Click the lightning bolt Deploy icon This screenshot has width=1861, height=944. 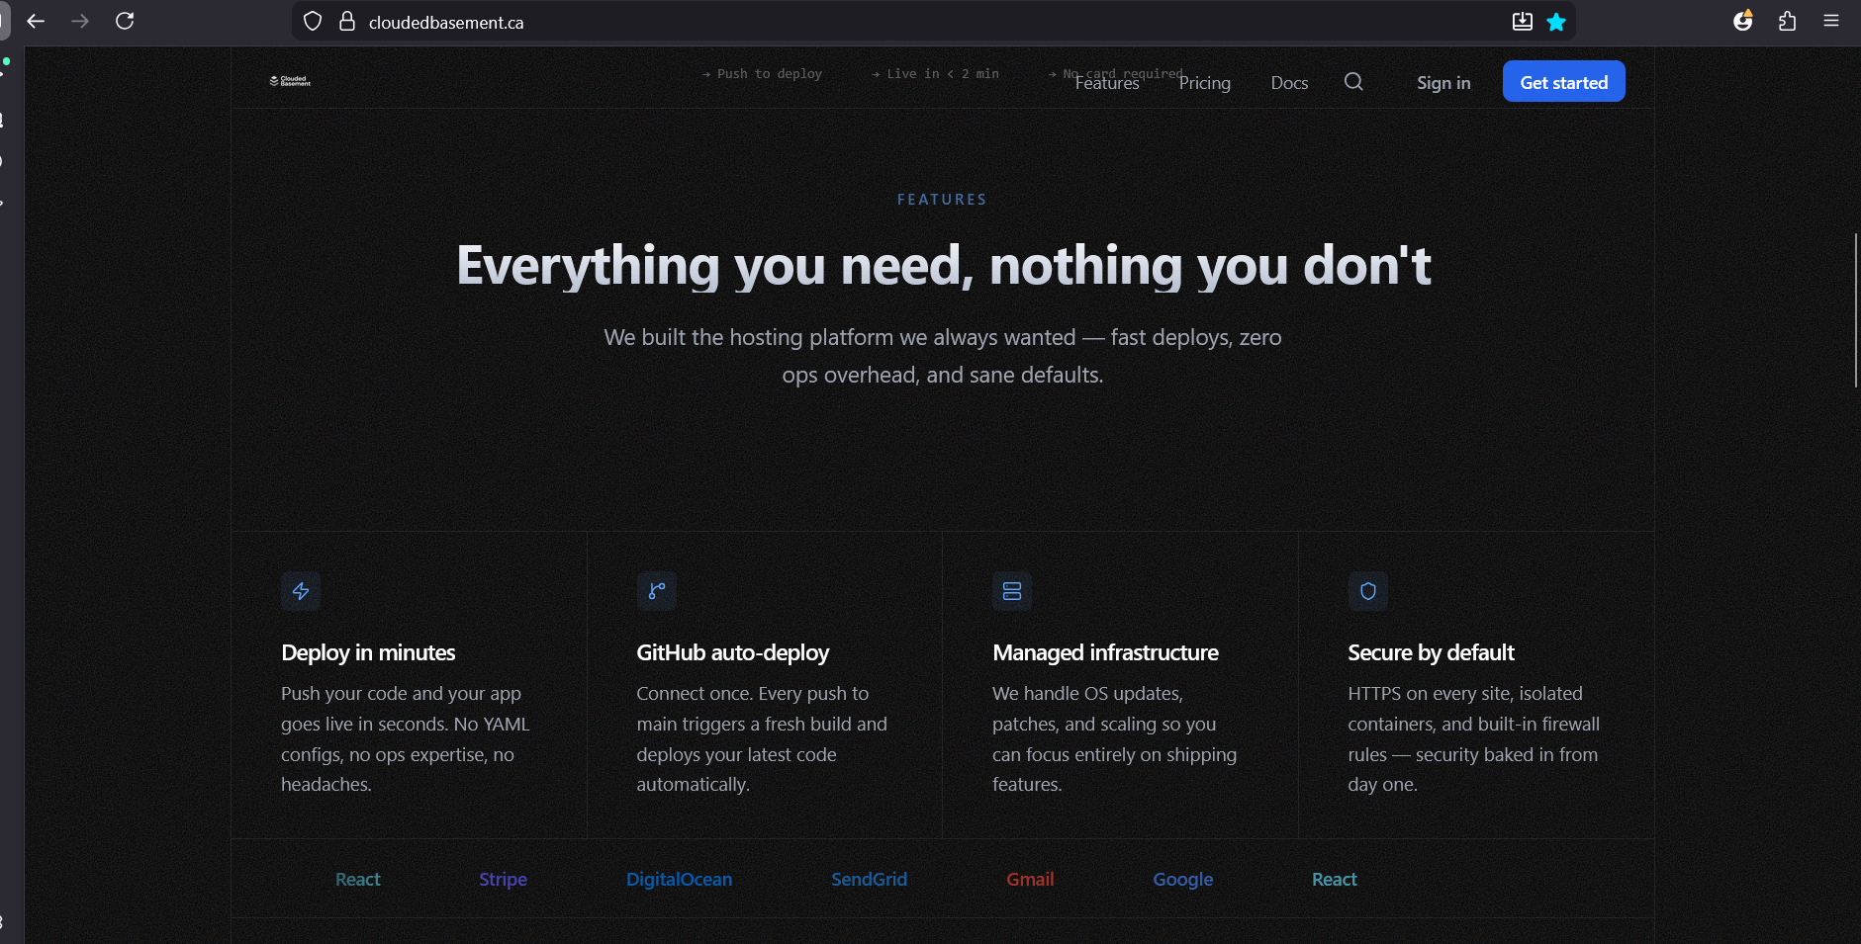[301, 591]
